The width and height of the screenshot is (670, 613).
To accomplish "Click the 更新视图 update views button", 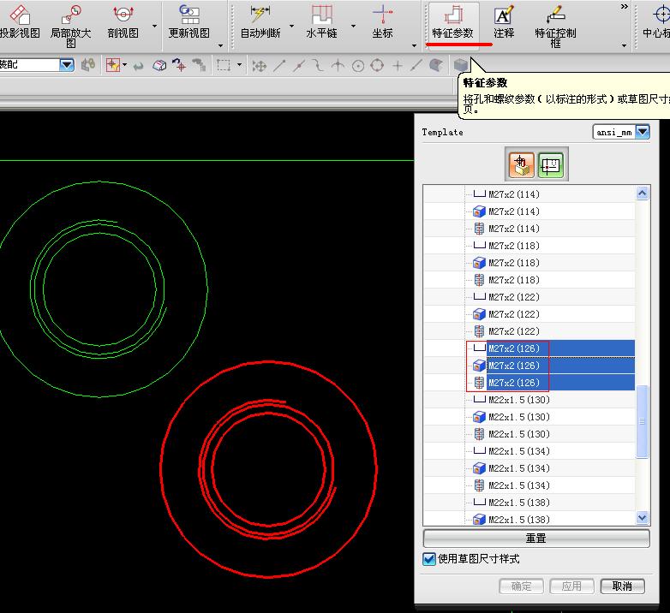I will pos(188,21).
